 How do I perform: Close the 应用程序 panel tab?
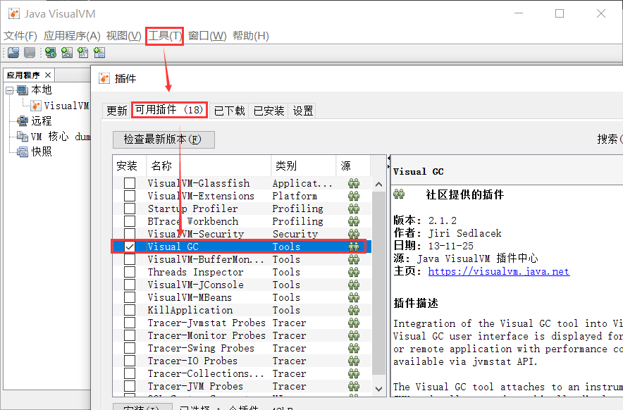[48, 75]
